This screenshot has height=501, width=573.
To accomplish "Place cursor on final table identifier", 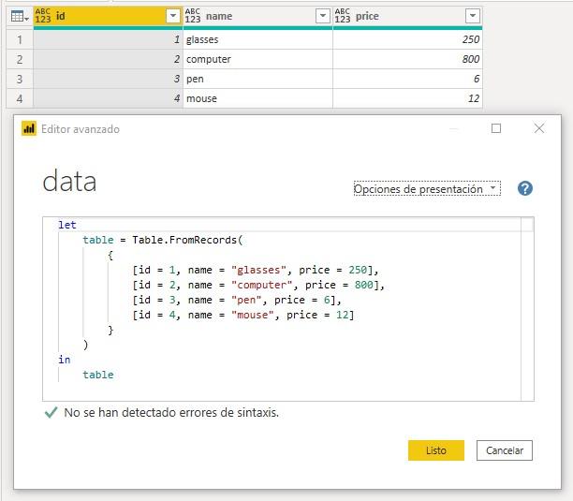I will click(x=98, y=375).
